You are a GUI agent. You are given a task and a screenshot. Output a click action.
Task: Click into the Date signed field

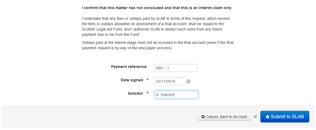(170, 81)
